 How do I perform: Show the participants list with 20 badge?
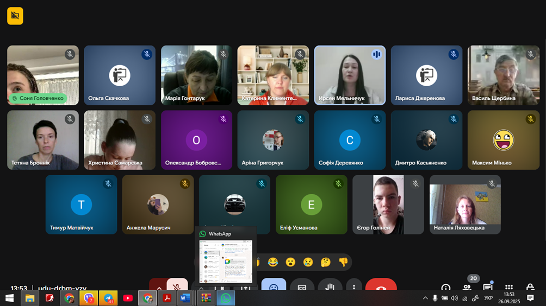(467, 287)
